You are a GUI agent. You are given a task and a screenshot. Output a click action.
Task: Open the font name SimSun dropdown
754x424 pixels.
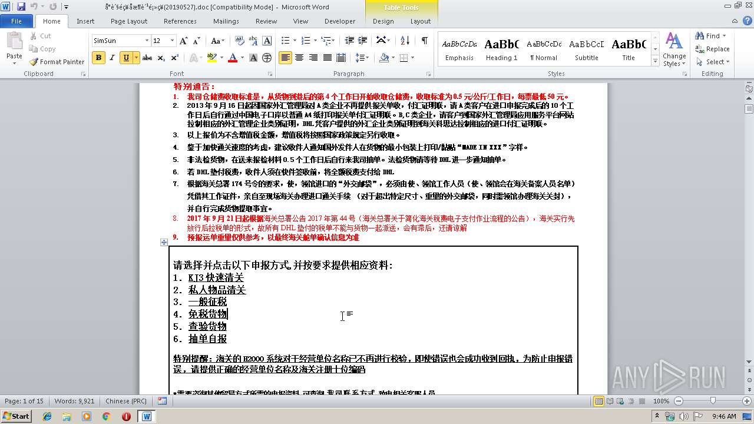click(147, 41)
